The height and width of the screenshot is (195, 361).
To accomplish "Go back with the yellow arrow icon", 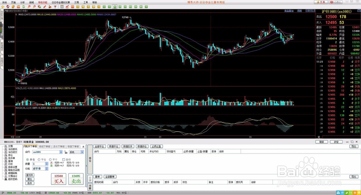I will pos(3,7).
